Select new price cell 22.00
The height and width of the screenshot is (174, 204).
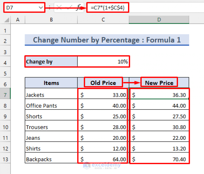pyautogui.click(x=159, y=136)
